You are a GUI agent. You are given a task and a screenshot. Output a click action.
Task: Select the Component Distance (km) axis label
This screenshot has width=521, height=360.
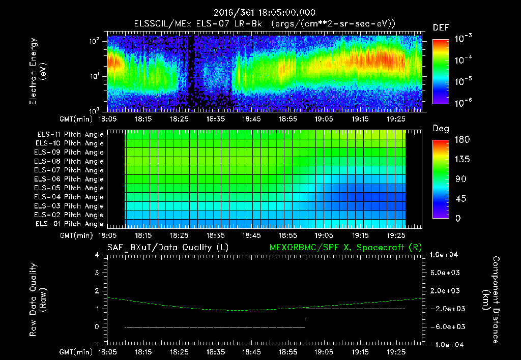(x=491, y=300)
